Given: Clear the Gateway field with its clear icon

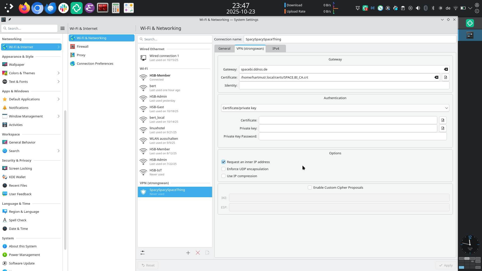Looking at the screenshot, I should [446, 69].
